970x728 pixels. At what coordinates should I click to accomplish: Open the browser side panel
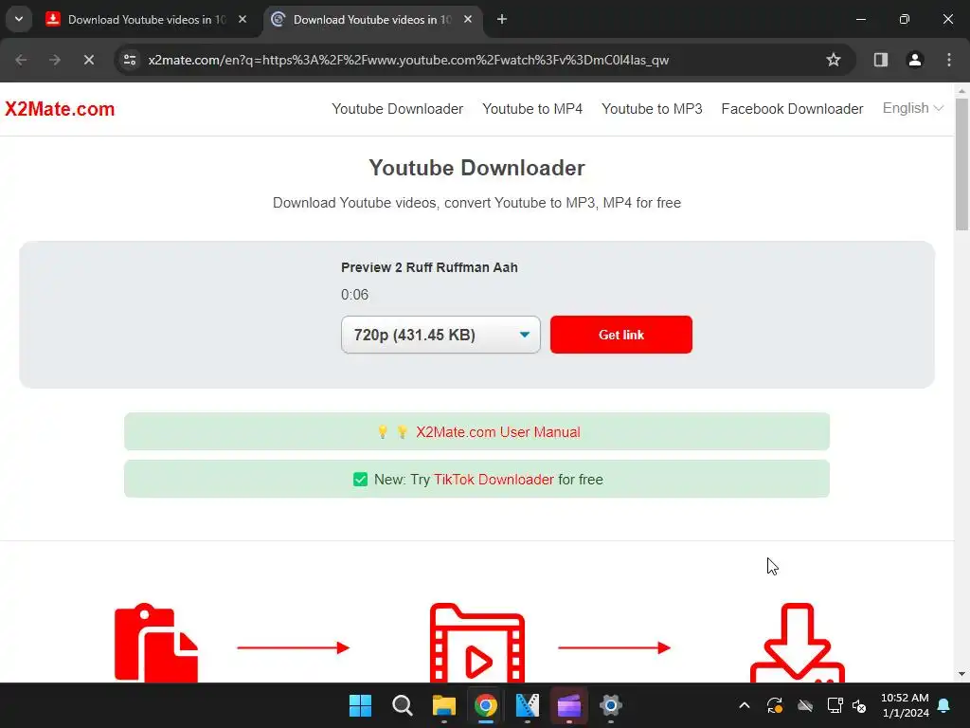point(880,60)
